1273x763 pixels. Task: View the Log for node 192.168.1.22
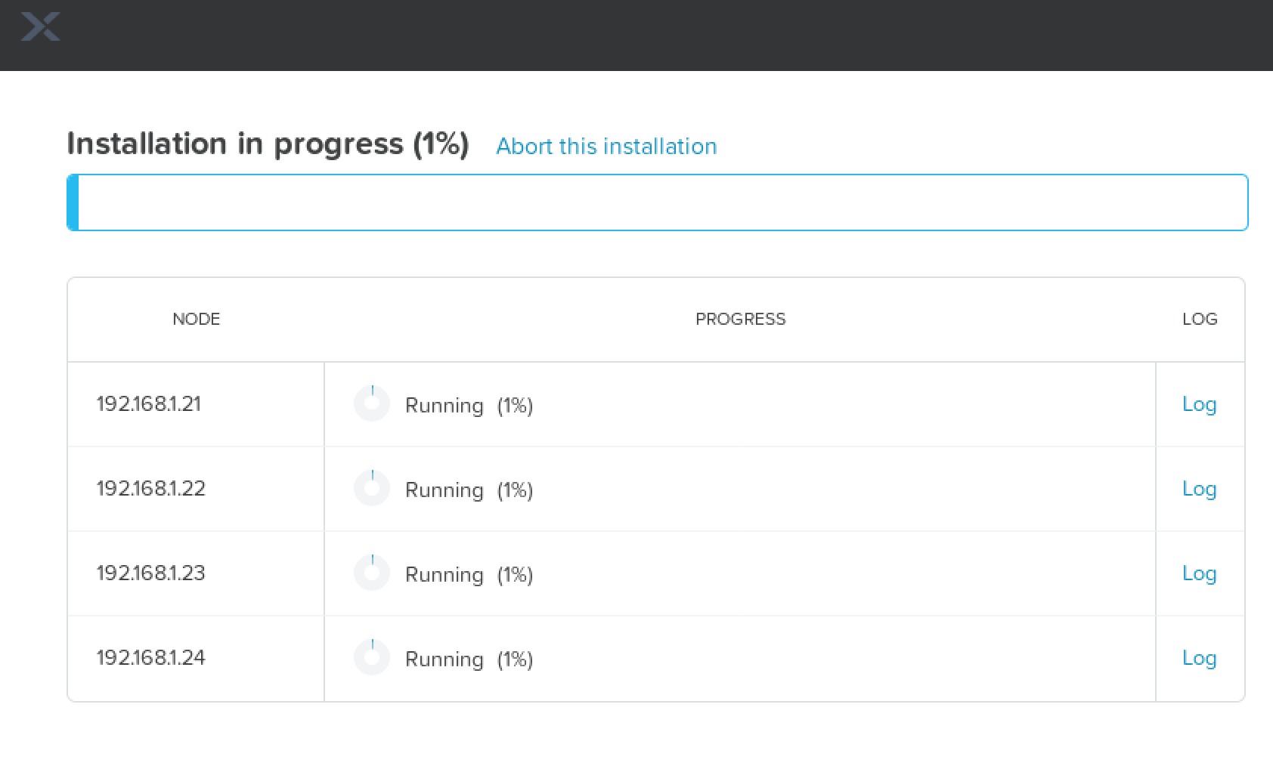pyautogui.click(x=1199, y=489)
